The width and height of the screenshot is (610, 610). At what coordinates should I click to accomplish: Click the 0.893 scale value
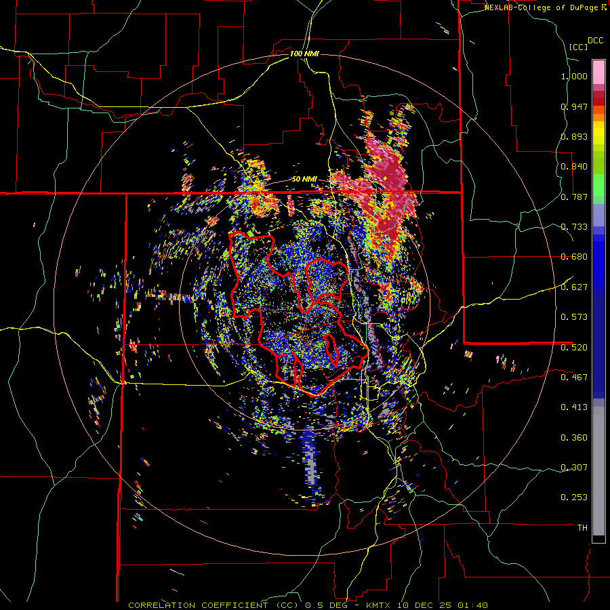[x=574, y=136]
